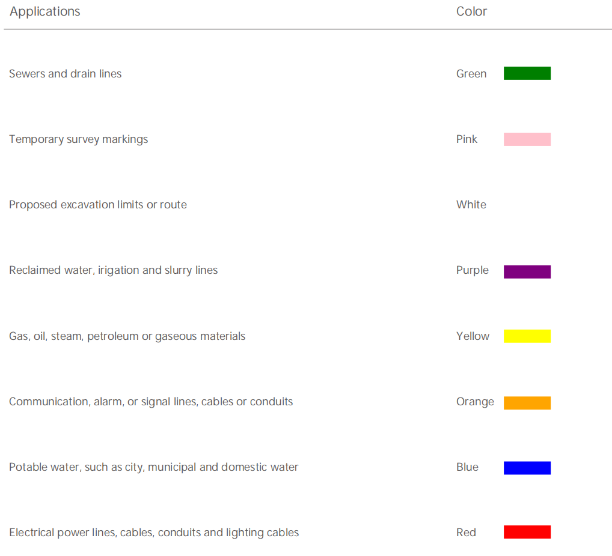
Task: Click the yellow color swatch
Action: [527, 336]
